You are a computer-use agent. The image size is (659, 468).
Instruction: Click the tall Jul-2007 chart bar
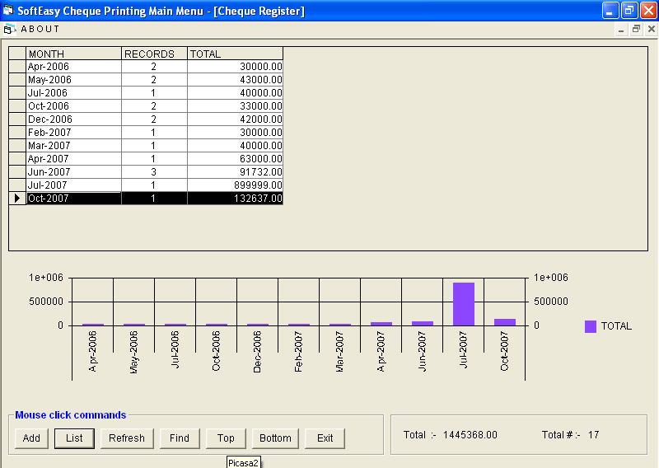(464, 304)
